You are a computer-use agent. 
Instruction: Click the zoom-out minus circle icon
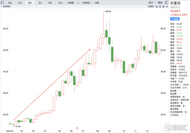click(x=164, y=7)
